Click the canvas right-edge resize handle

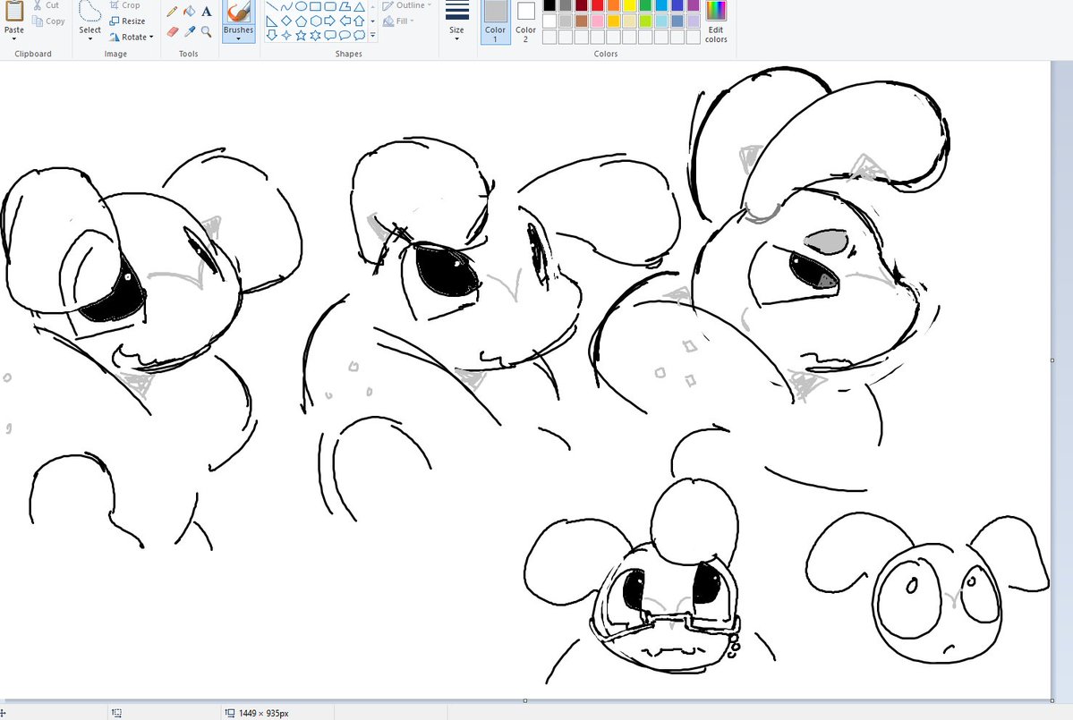(x=1052, y=360)
